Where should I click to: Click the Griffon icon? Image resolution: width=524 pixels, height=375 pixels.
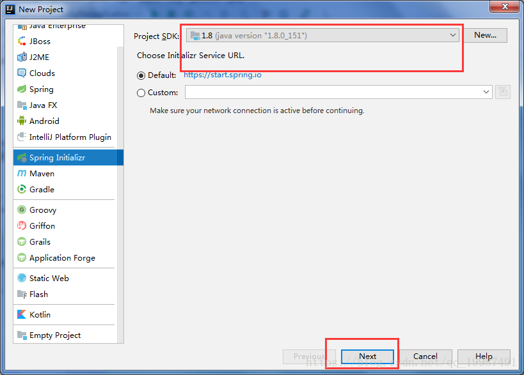22,226
